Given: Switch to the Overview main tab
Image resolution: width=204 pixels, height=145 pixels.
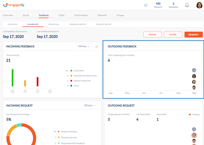Looking at the screenshot, I should tap(8, 15).
